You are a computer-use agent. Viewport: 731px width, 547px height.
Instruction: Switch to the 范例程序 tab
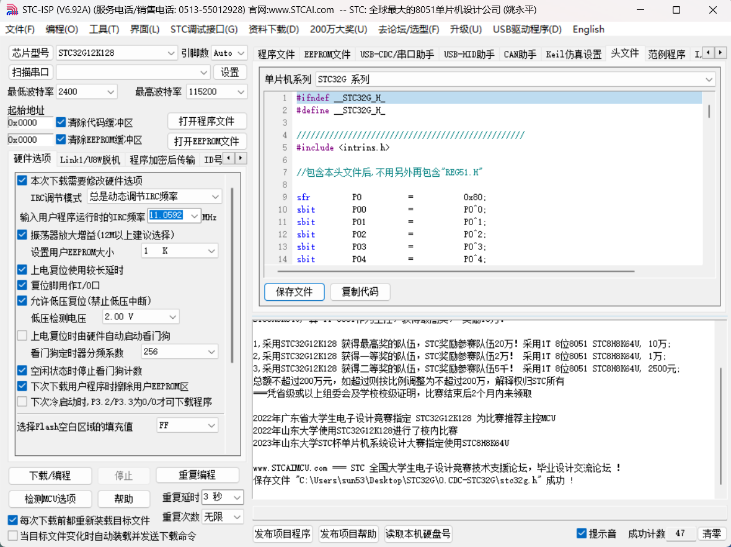(667, 54)
